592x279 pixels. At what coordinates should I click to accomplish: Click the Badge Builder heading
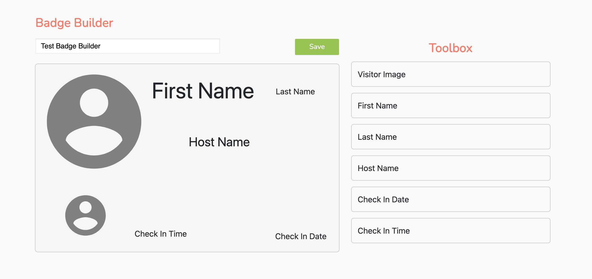tap(74, 23)
